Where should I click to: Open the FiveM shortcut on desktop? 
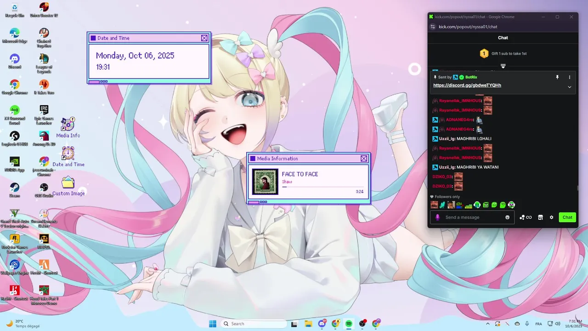click(x=44, y=267)
